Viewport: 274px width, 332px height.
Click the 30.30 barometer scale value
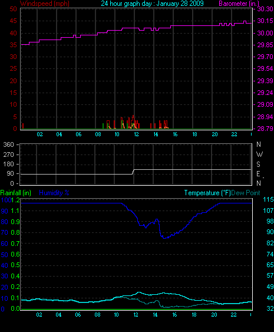pos(265,9)
